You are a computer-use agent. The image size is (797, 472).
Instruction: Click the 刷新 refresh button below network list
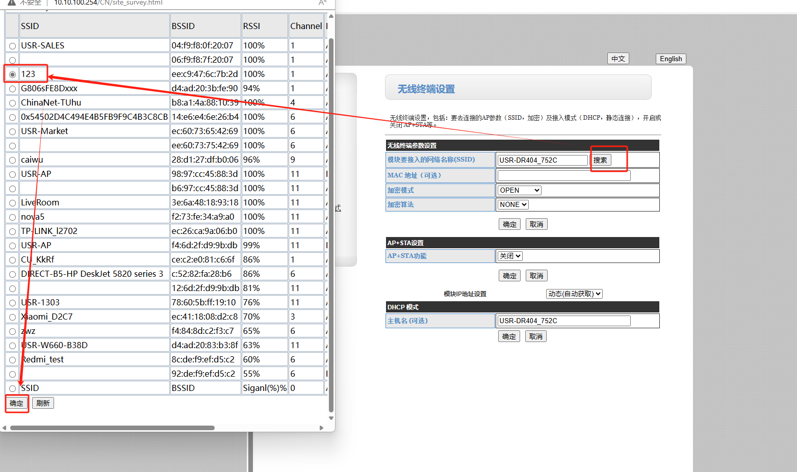43,403
